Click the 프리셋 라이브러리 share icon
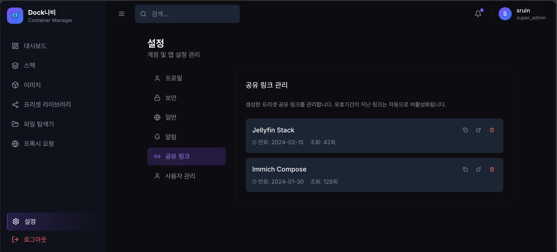Image resolution: width=557 pixels, height=252 pixels. [x=15, y=105]
